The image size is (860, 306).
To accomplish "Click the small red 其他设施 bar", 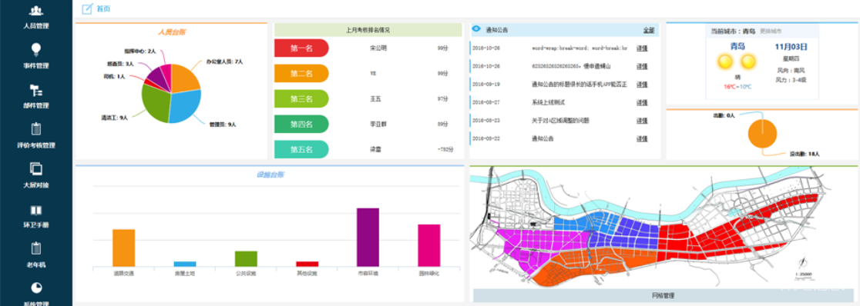I will (x=307, y=264).
